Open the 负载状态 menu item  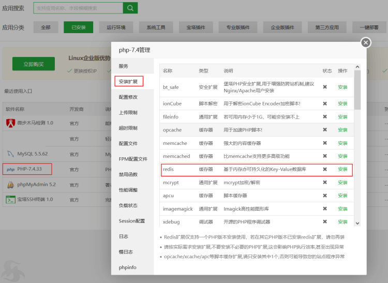pyautogui.click(x=132, y=205)
